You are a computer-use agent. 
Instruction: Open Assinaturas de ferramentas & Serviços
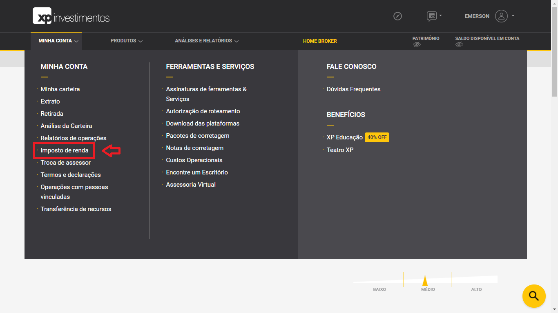(206, 94)
